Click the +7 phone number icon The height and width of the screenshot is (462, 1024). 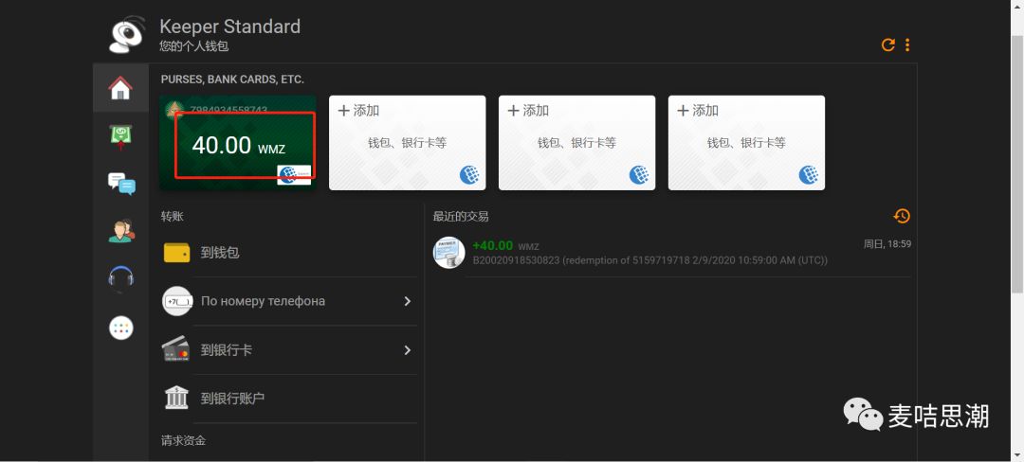click(x=177, y=301)
